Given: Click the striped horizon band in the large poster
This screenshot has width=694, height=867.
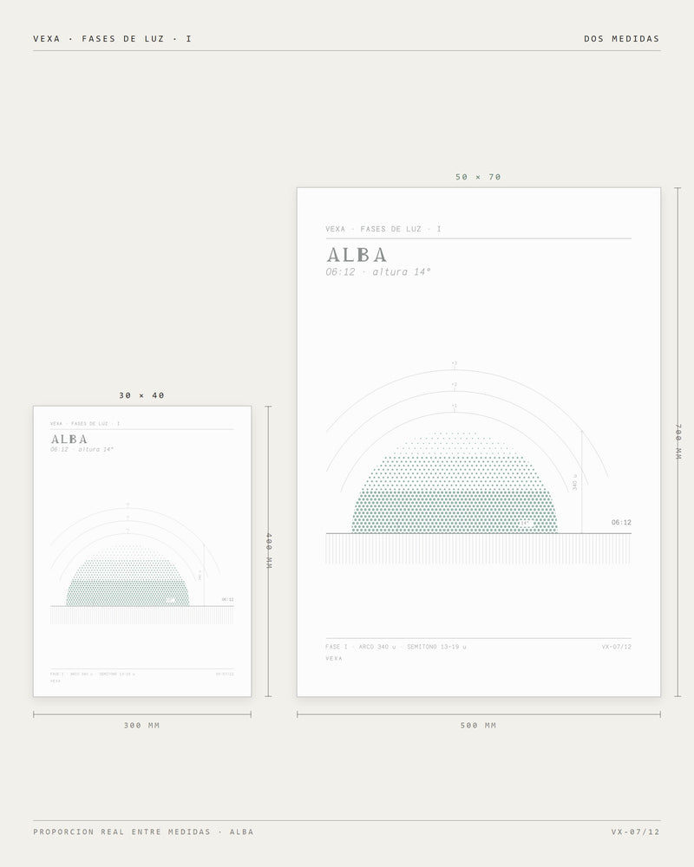Looking at the screenshot, I should [478, 549].
